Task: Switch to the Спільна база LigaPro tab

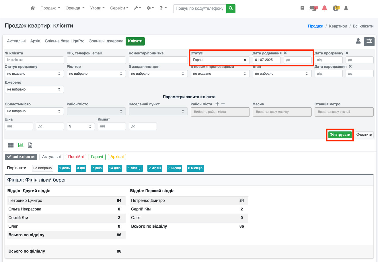Action: coord(65,41)
